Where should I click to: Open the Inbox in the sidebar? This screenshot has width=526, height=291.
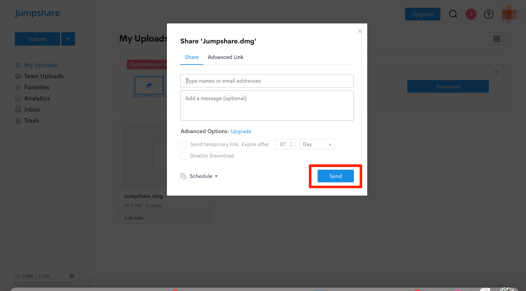(32, 110)
